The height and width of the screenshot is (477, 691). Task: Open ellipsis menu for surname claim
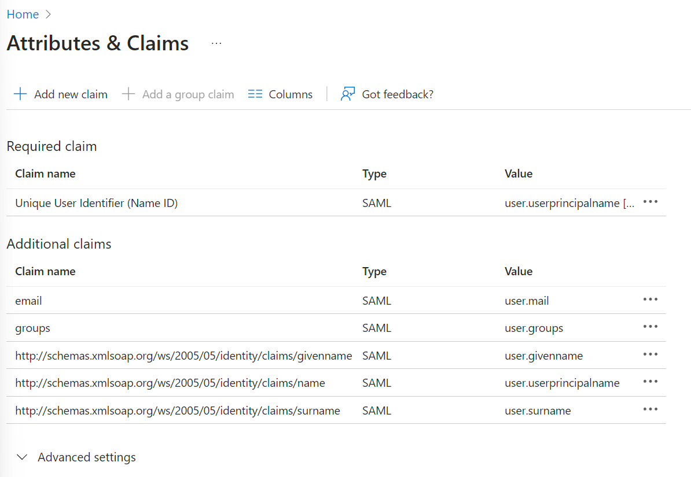(x=650, y=410)
